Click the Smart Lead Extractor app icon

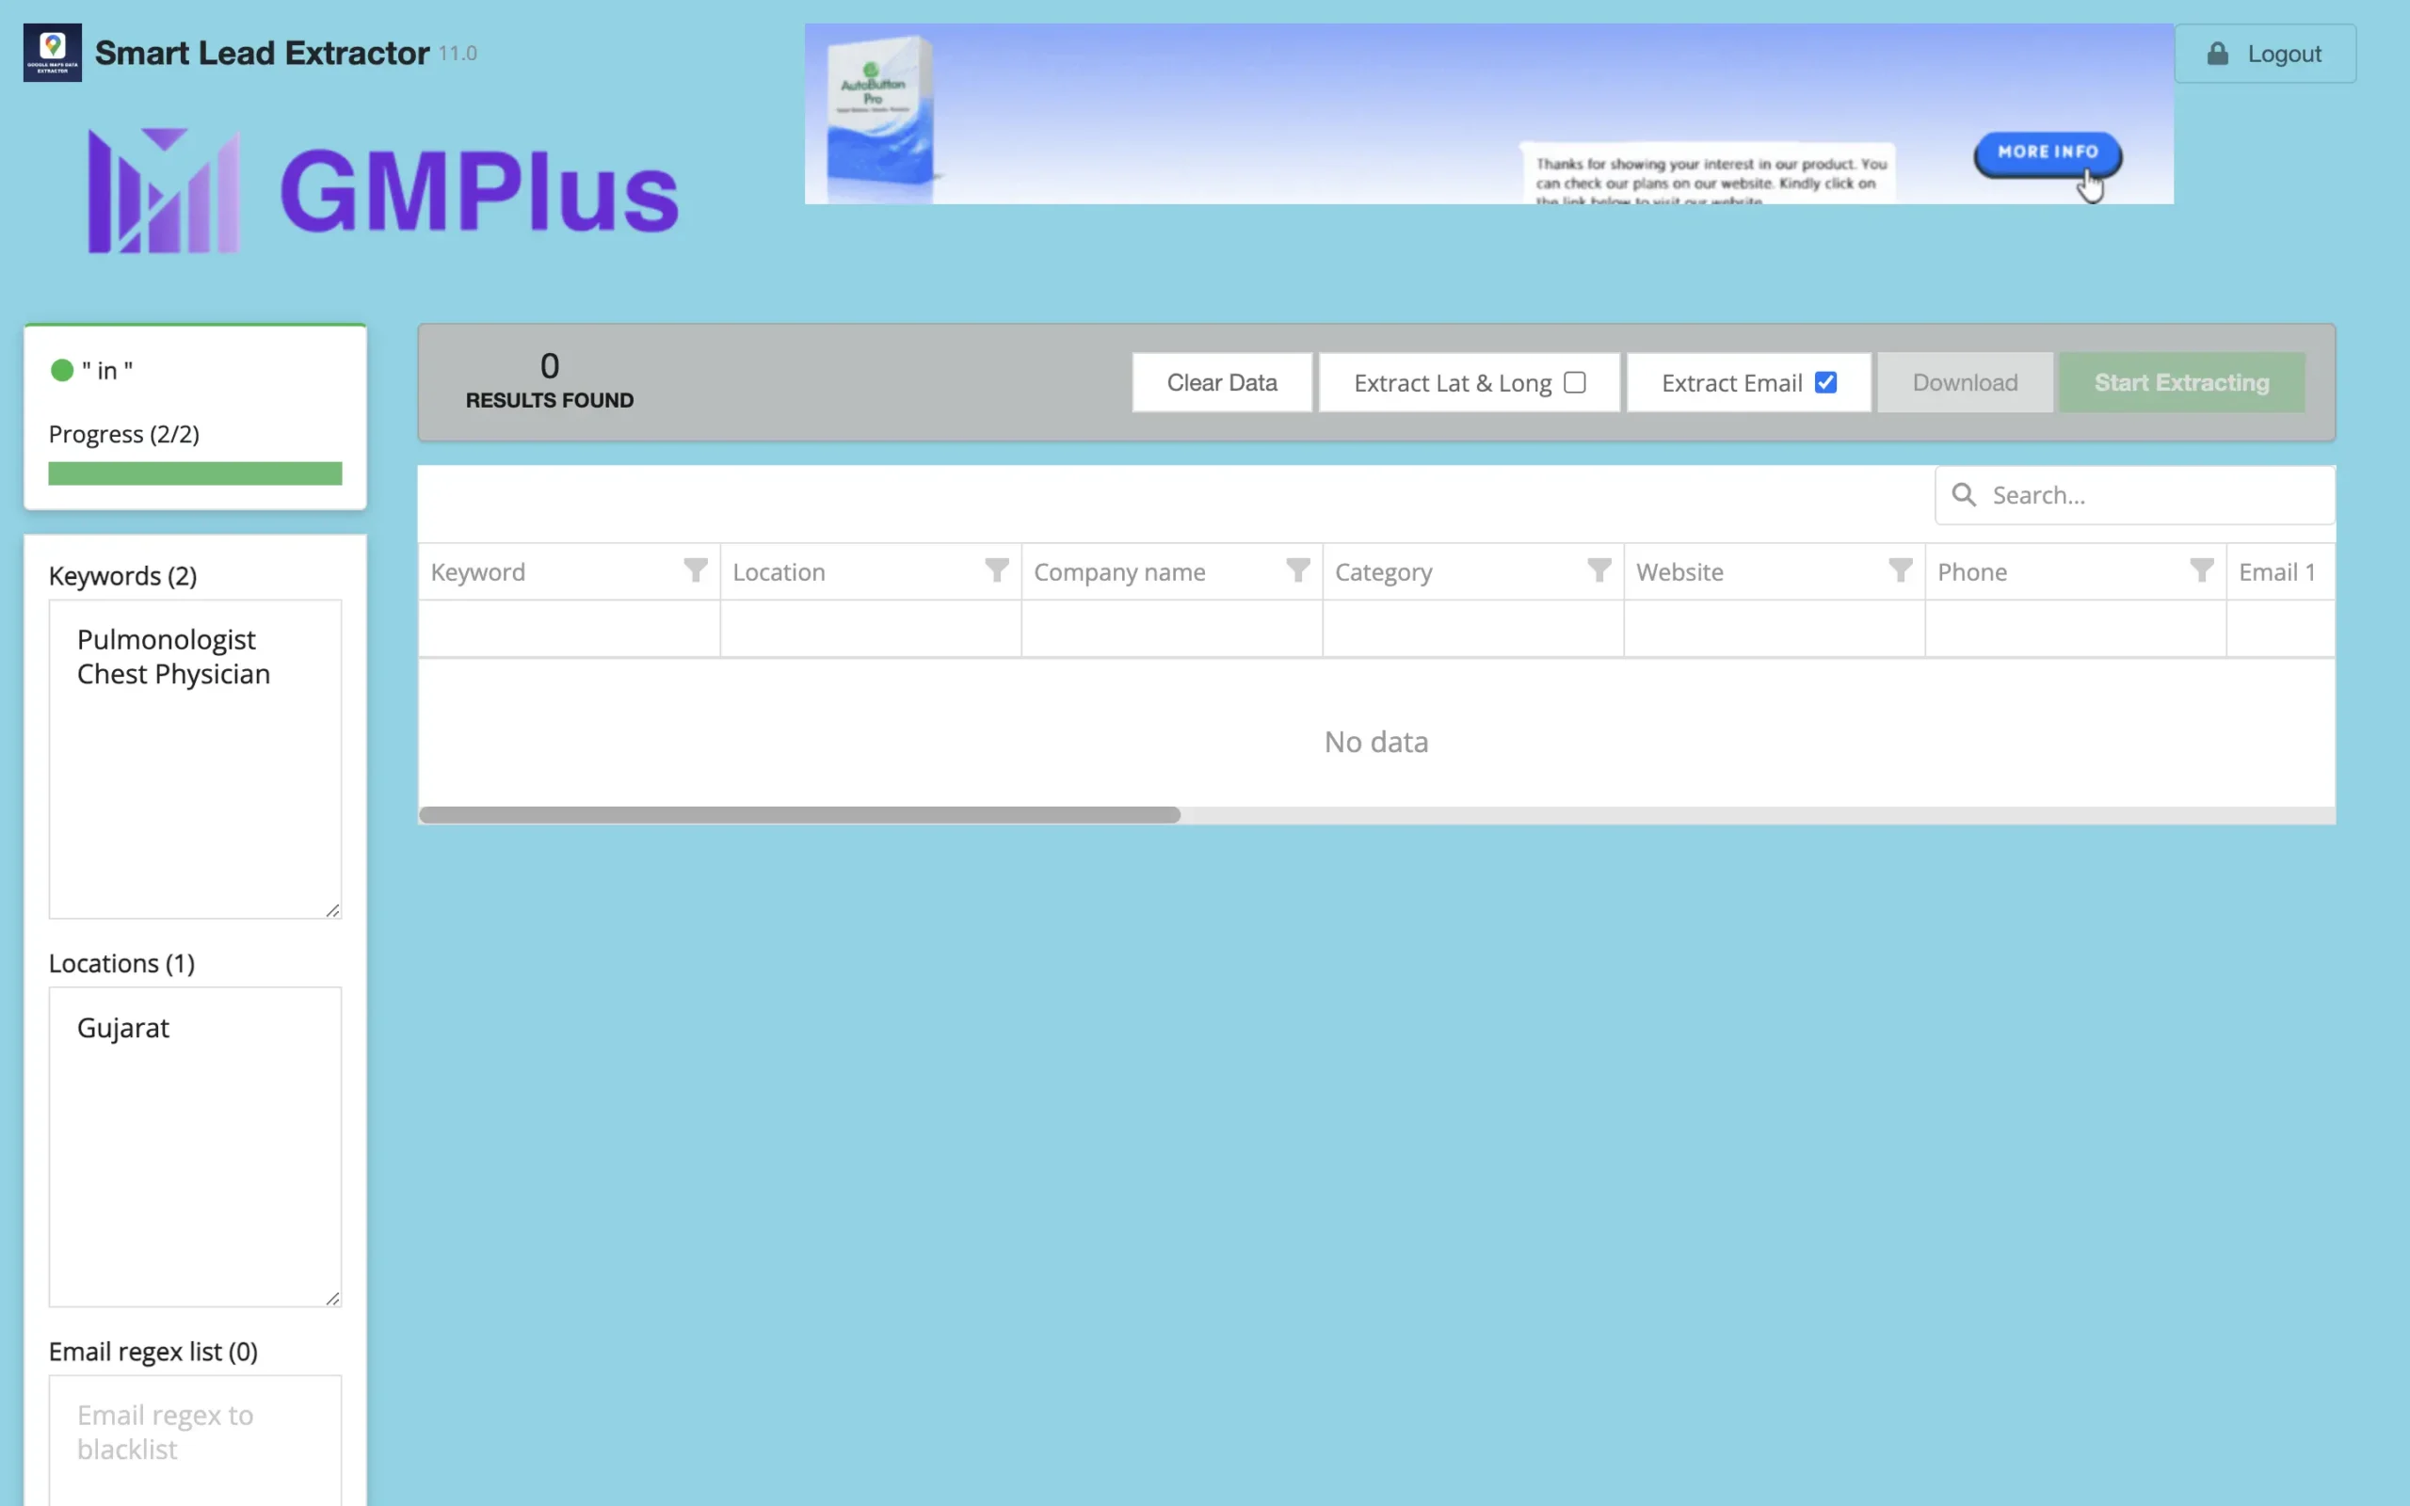[52, 51]
